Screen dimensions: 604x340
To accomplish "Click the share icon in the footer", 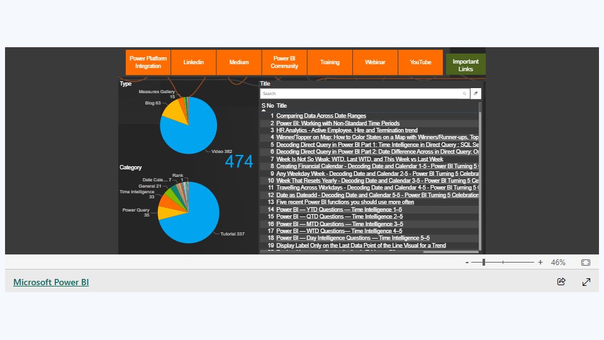I will point(561,282).
